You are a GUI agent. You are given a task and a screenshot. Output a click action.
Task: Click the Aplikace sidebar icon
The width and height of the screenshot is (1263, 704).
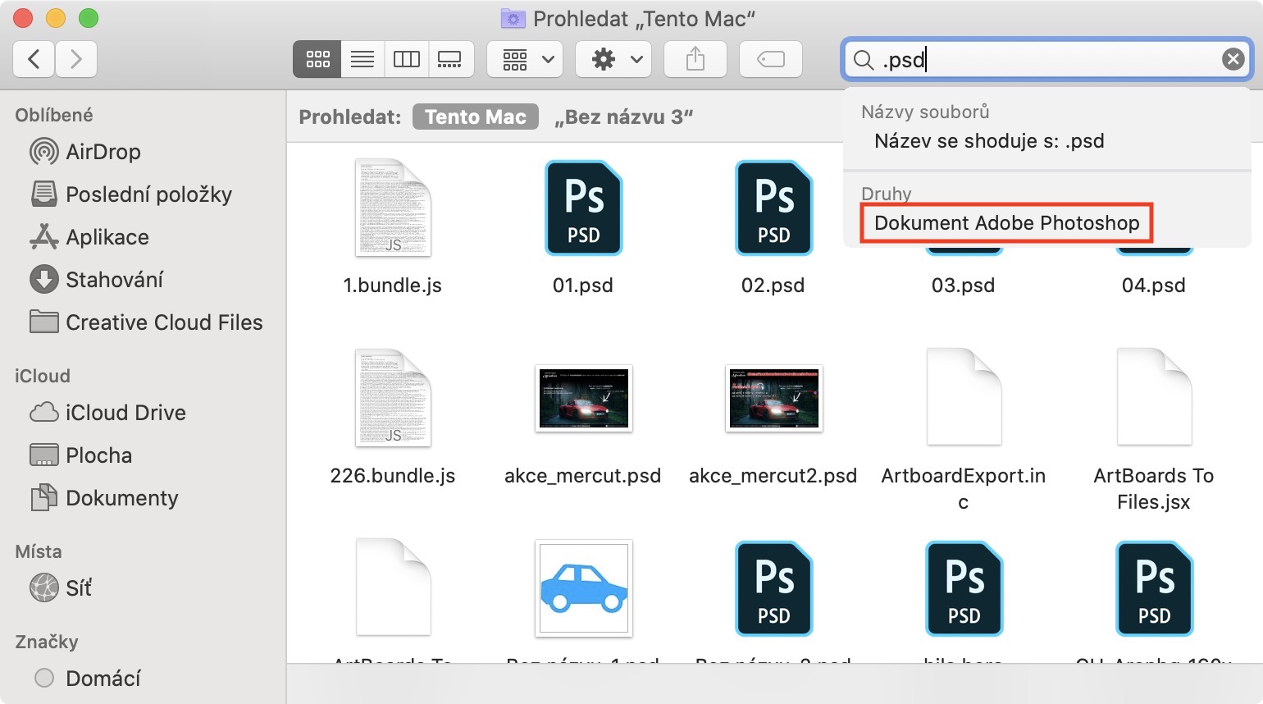[x=43, y=237]
